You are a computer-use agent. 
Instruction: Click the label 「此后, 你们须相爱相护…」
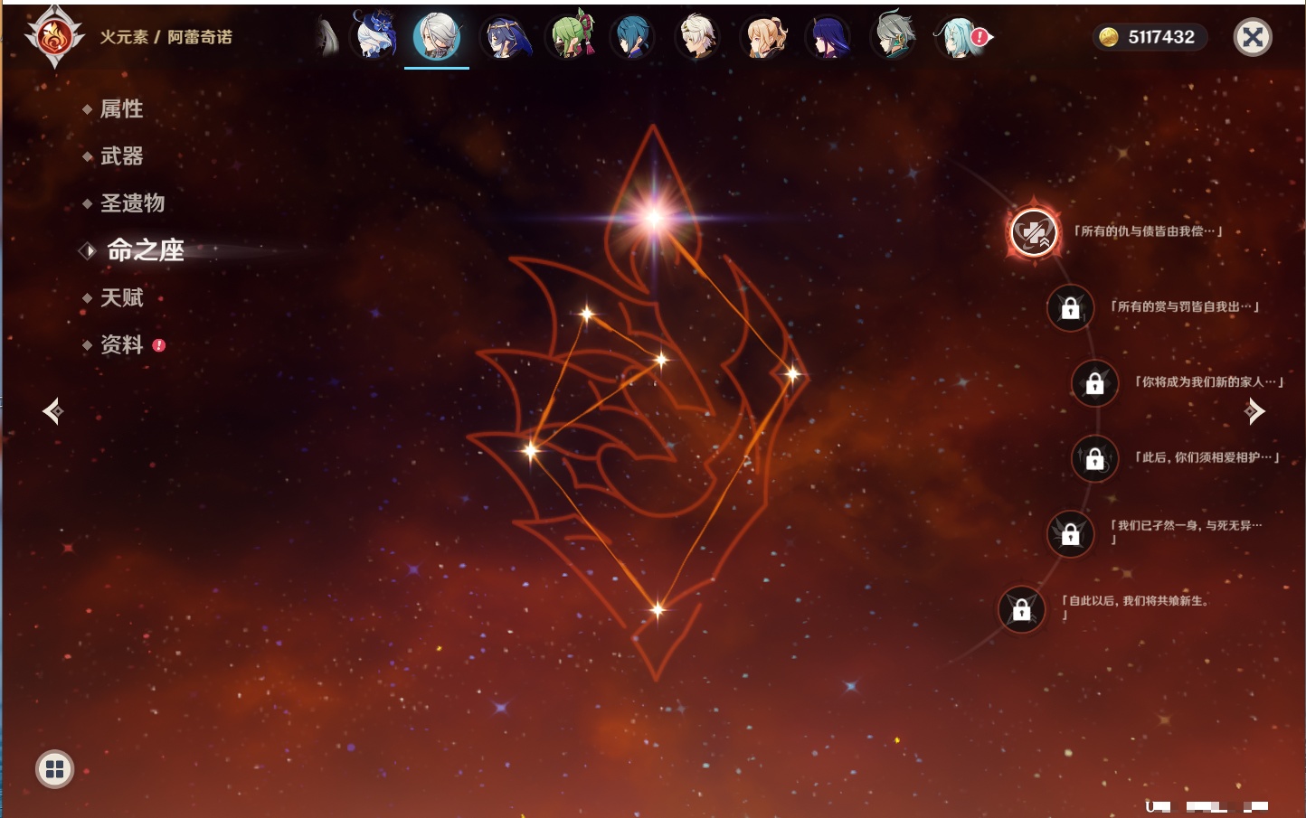pos(1207,457)
